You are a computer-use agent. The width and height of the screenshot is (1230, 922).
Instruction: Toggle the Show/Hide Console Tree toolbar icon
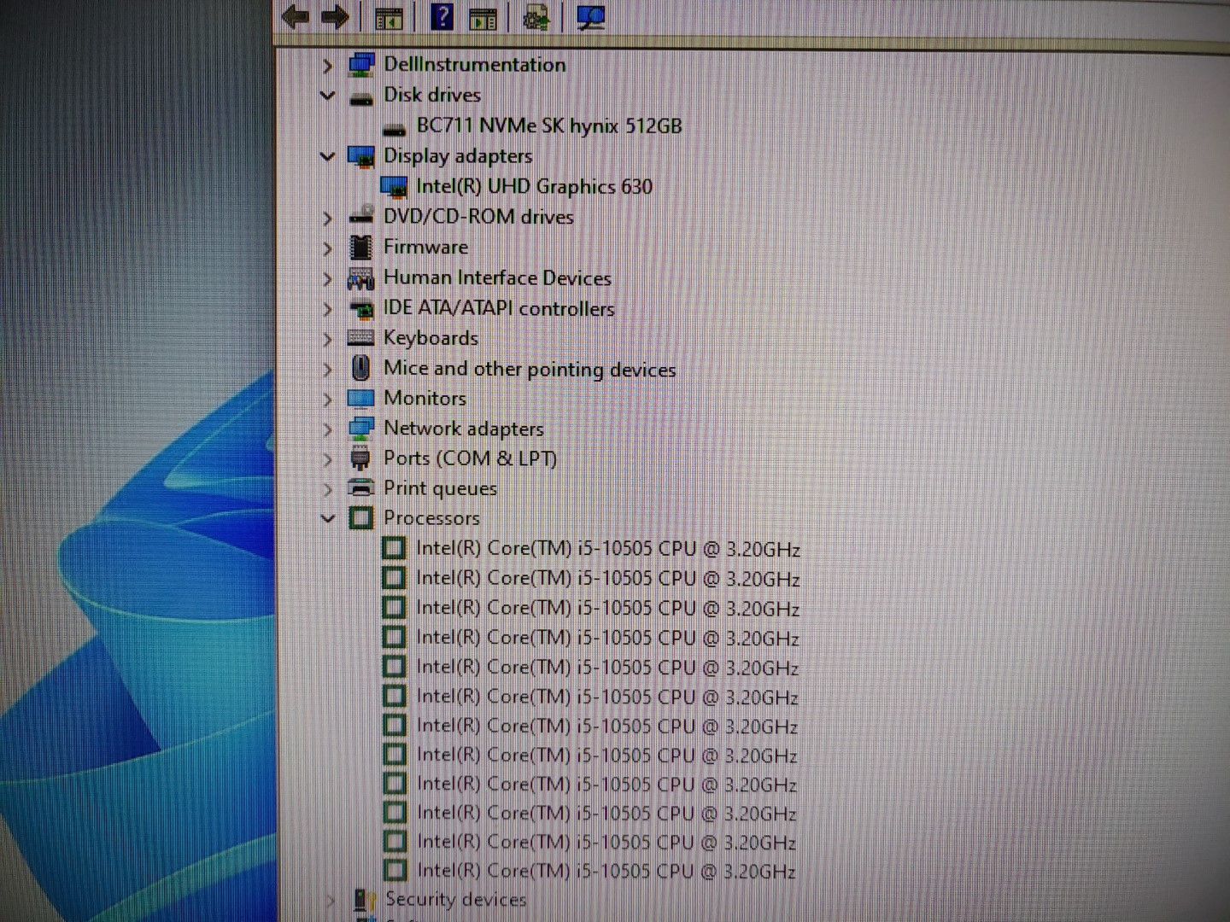[x=389, y=17]
